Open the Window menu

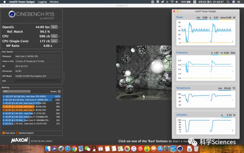click(54, 2)
